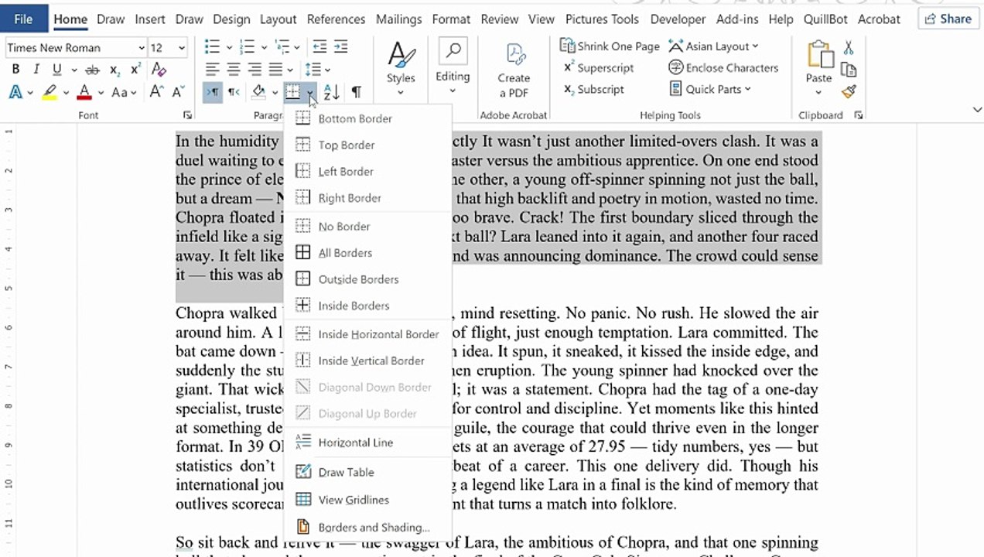Collapse the ribbon with the chevron
Viewport: 984px width, 557px height.
[x=977, y=111]
